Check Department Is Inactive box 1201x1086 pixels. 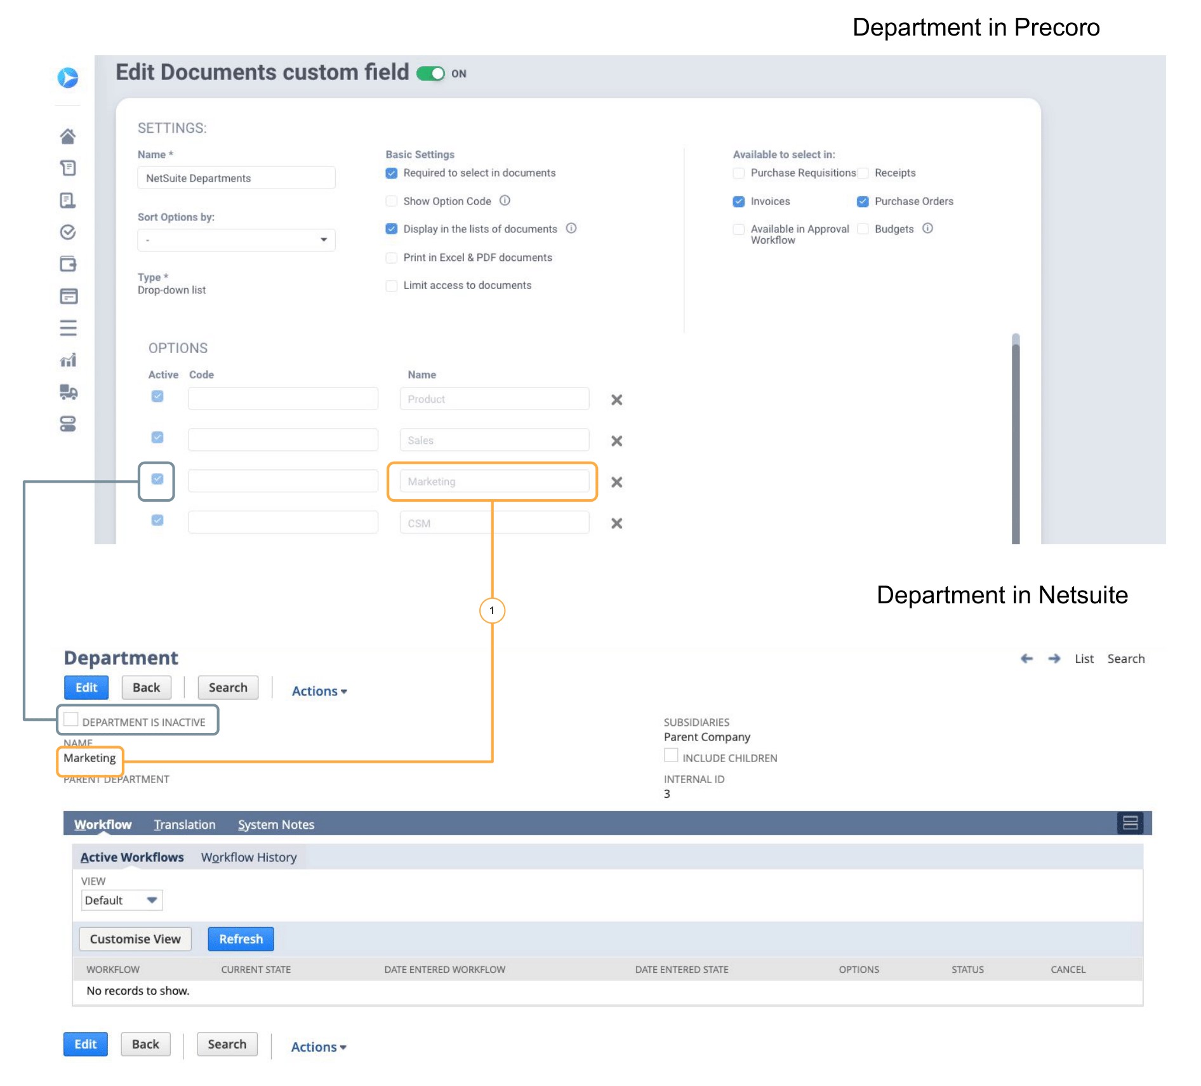click(x=71, y=720)
